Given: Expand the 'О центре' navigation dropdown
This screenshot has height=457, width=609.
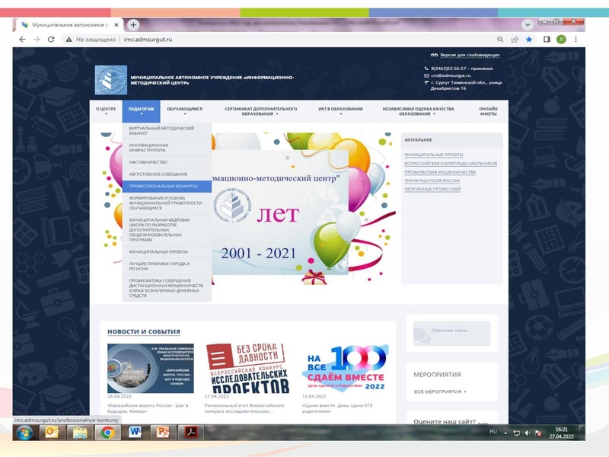Looking at the screenshot, I should [106, 112].
